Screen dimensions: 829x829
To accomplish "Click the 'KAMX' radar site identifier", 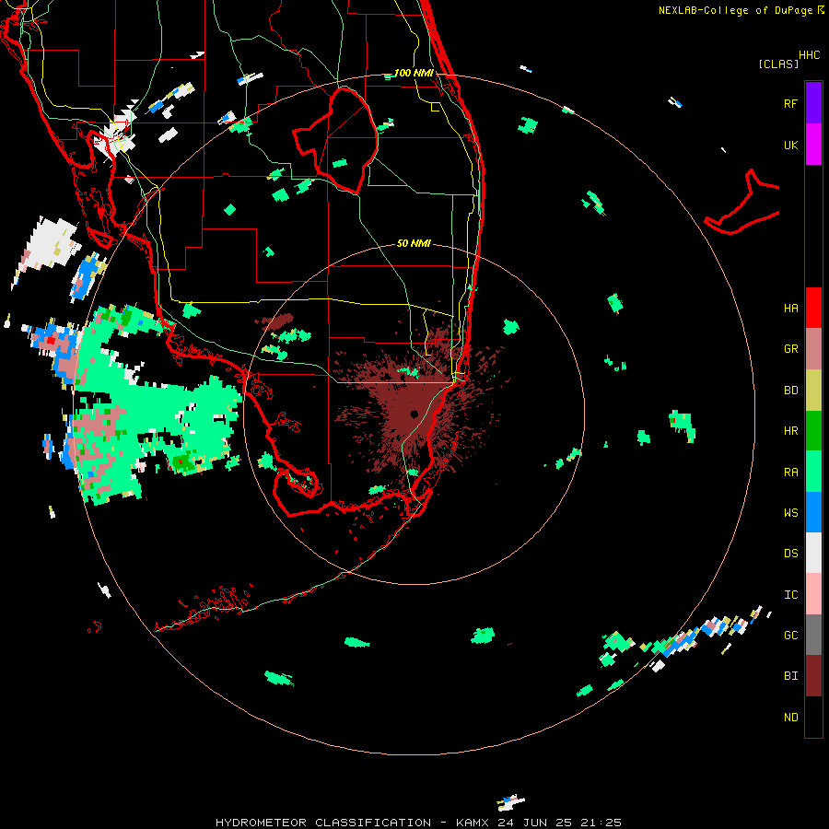I will click(473, 823).
